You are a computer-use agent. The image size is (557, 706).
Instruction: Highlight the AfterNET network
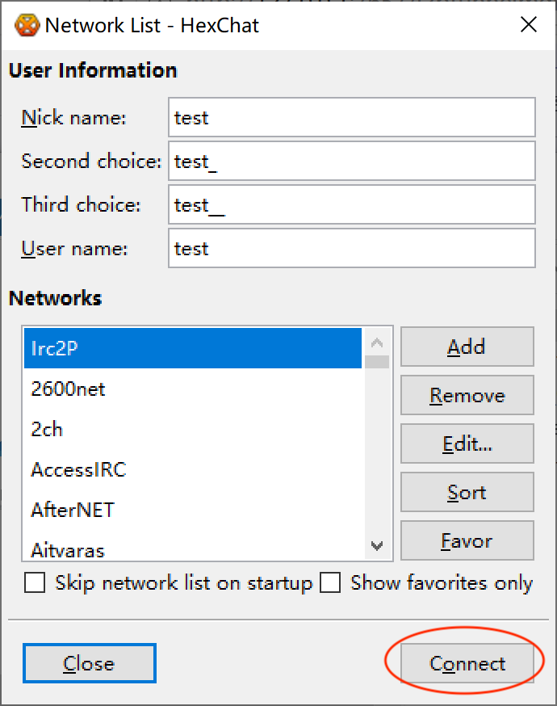tap(192, 511)
